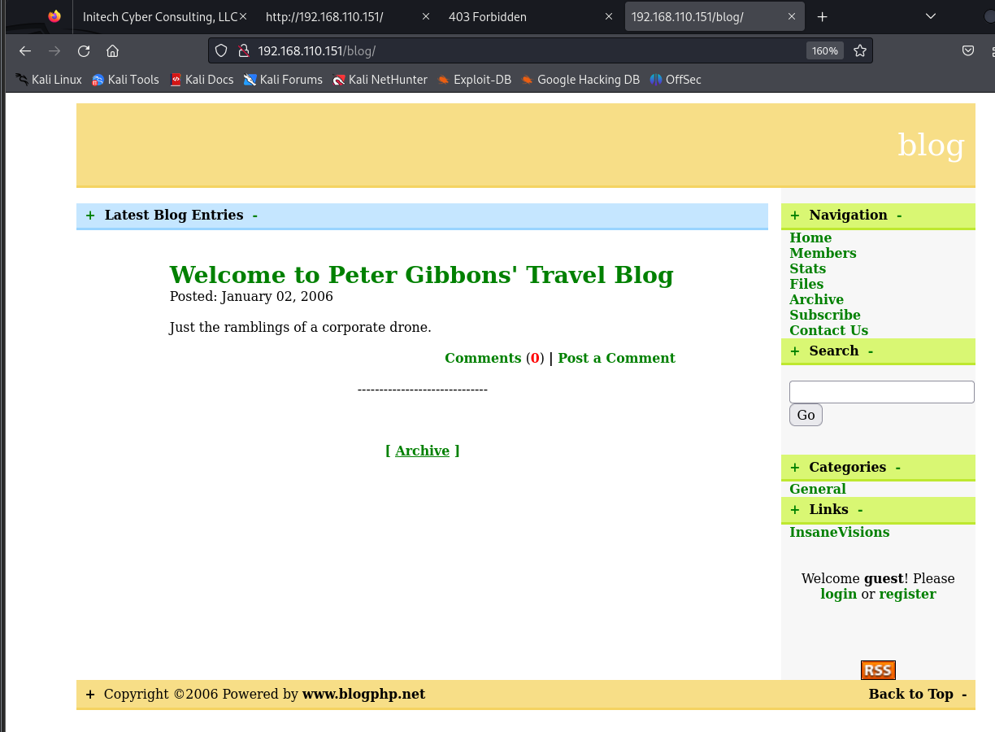The image size is (995, 732).
Task: Collapse the Latest Blog Entries section
Action: click(255, 216)
